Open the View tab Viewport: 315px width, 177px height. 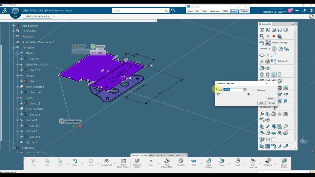(178, 155)
